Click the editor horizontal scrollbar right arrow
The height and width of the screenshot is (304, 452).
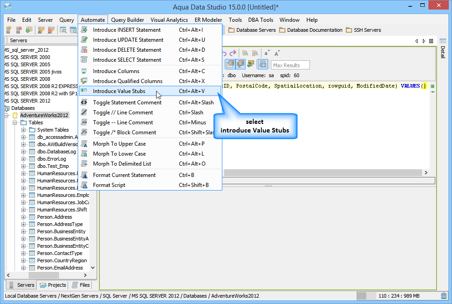click(x=426, y=172)
